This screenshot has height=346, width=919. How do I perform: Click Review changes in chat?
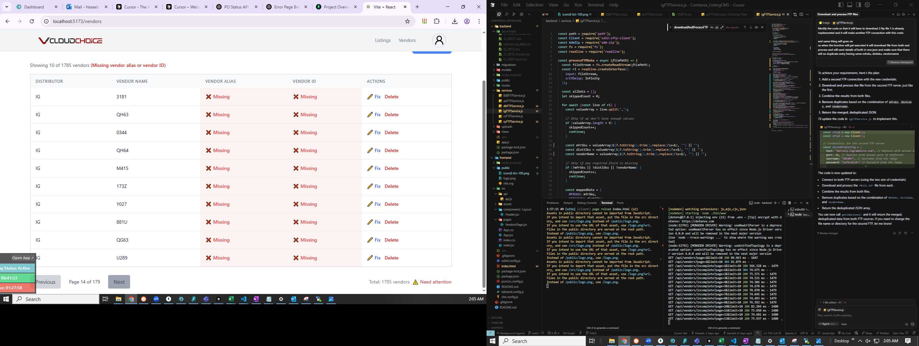click(x=828, y=233)
